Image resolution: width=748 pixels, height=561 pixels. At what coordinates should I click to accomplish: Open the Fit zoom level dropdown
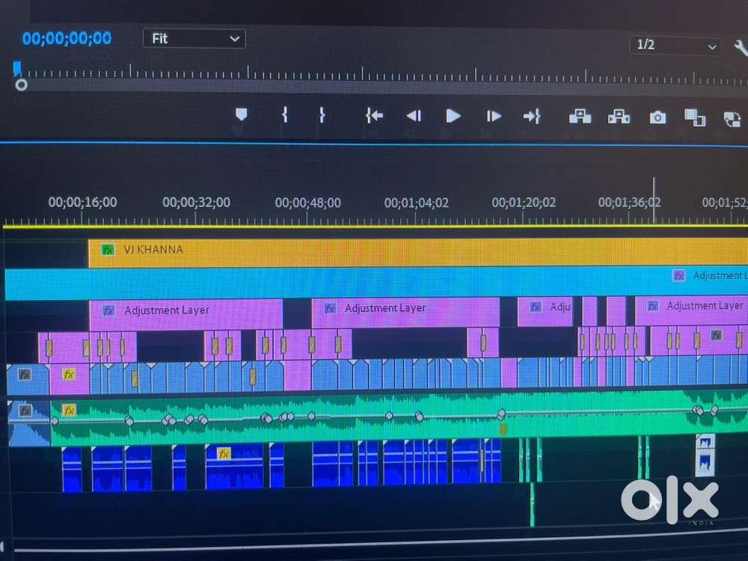click(x=193, y=38)
